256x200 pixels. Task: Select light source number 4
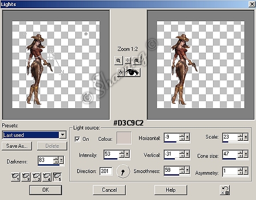click(x=47, y=177)
